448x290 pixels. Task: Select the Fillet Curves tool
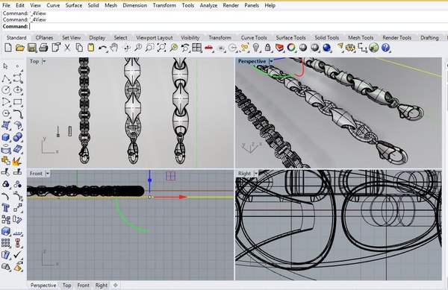(18, 114)
